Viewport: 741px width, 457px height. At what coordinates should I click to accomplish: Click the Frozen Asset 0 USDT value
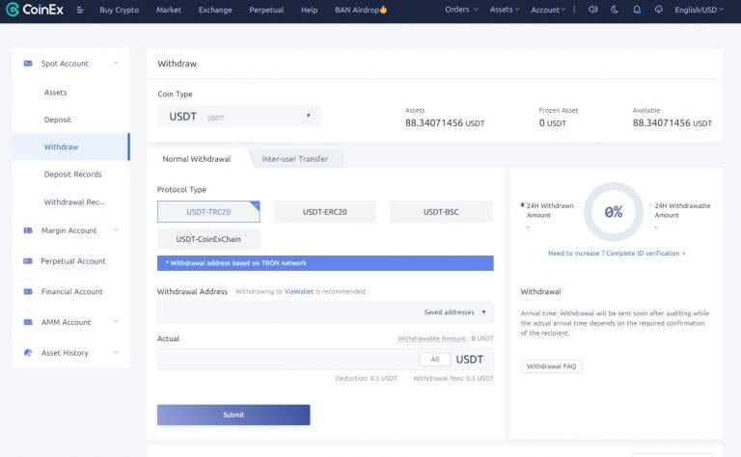(x=553, y=122)
